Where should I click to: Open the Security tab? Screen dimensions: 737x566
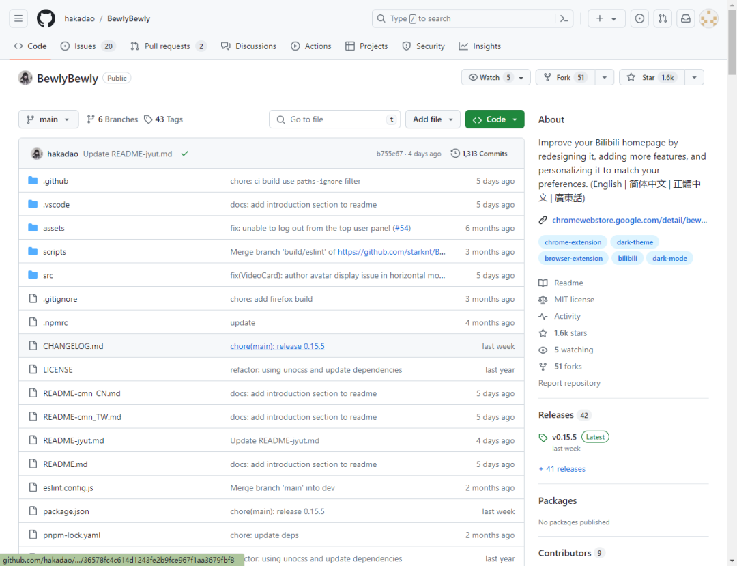(424, 46)
